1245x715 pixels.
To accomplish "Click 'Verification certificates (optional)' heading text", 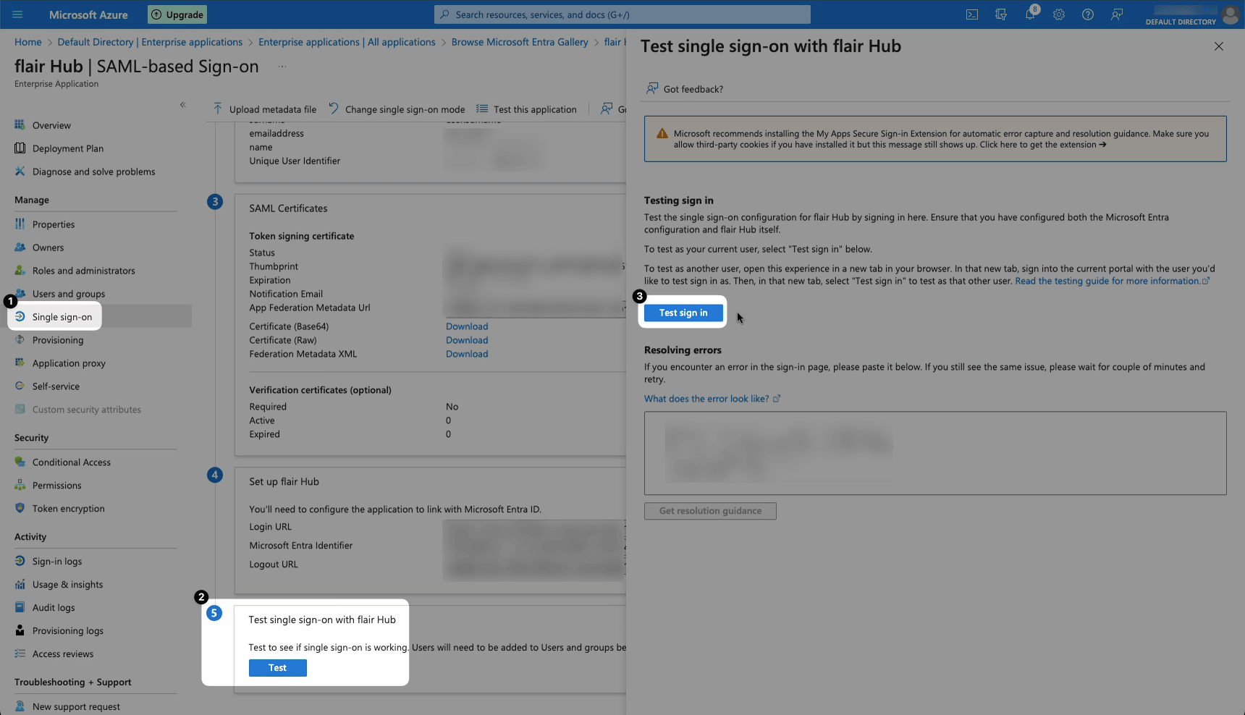I will tap(320, 390).
